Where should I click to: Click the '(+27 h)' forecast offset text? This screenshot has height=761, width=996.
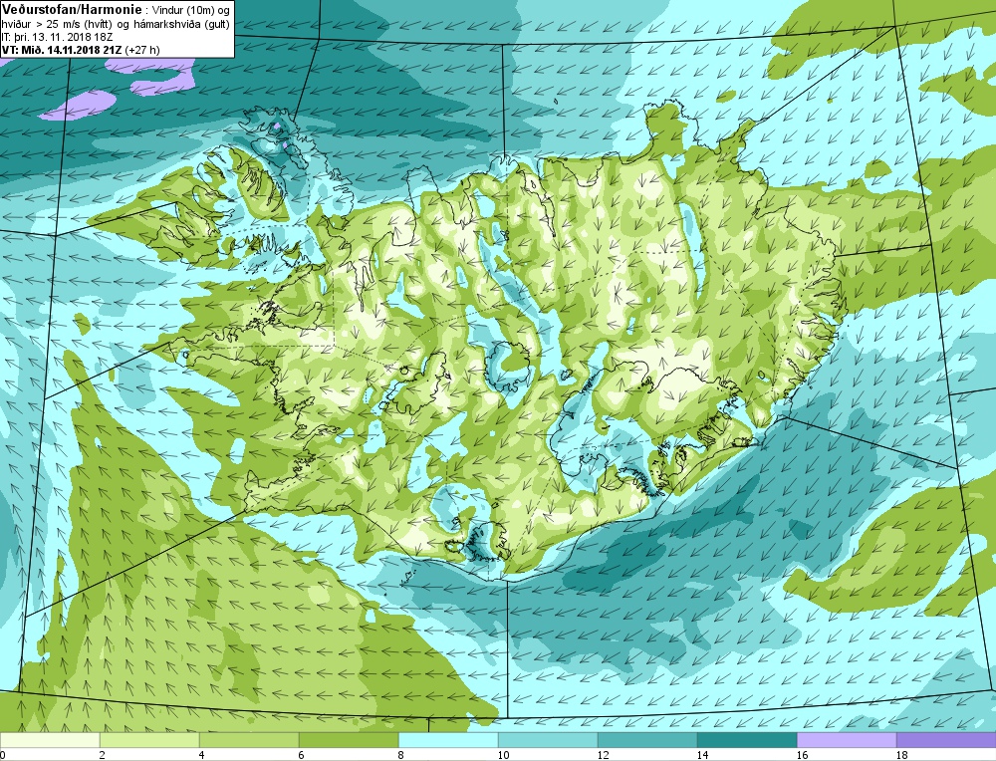click(x=142, y=50)
